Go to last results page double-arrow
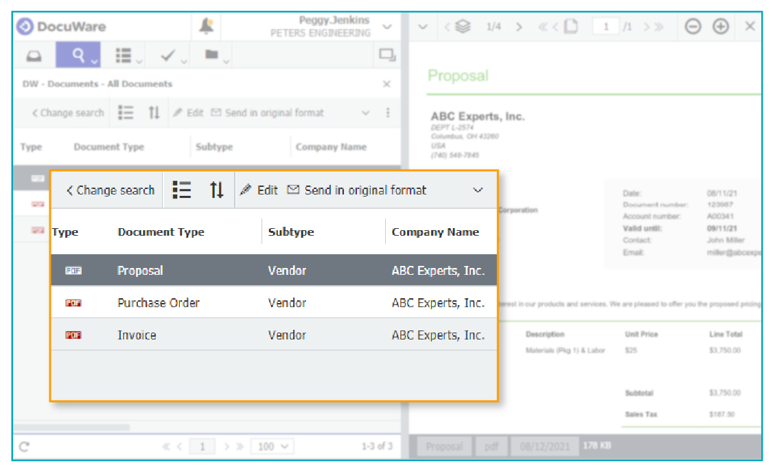The width and height of the screenshot is (775, 470). (240, 447)
